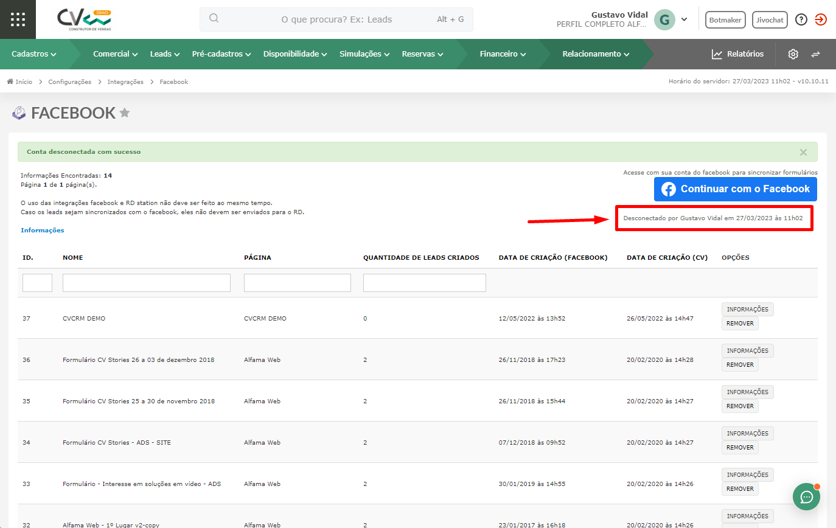Expand the Relacionamento menu
Screen dimensions: 836x528
(596, 54)
